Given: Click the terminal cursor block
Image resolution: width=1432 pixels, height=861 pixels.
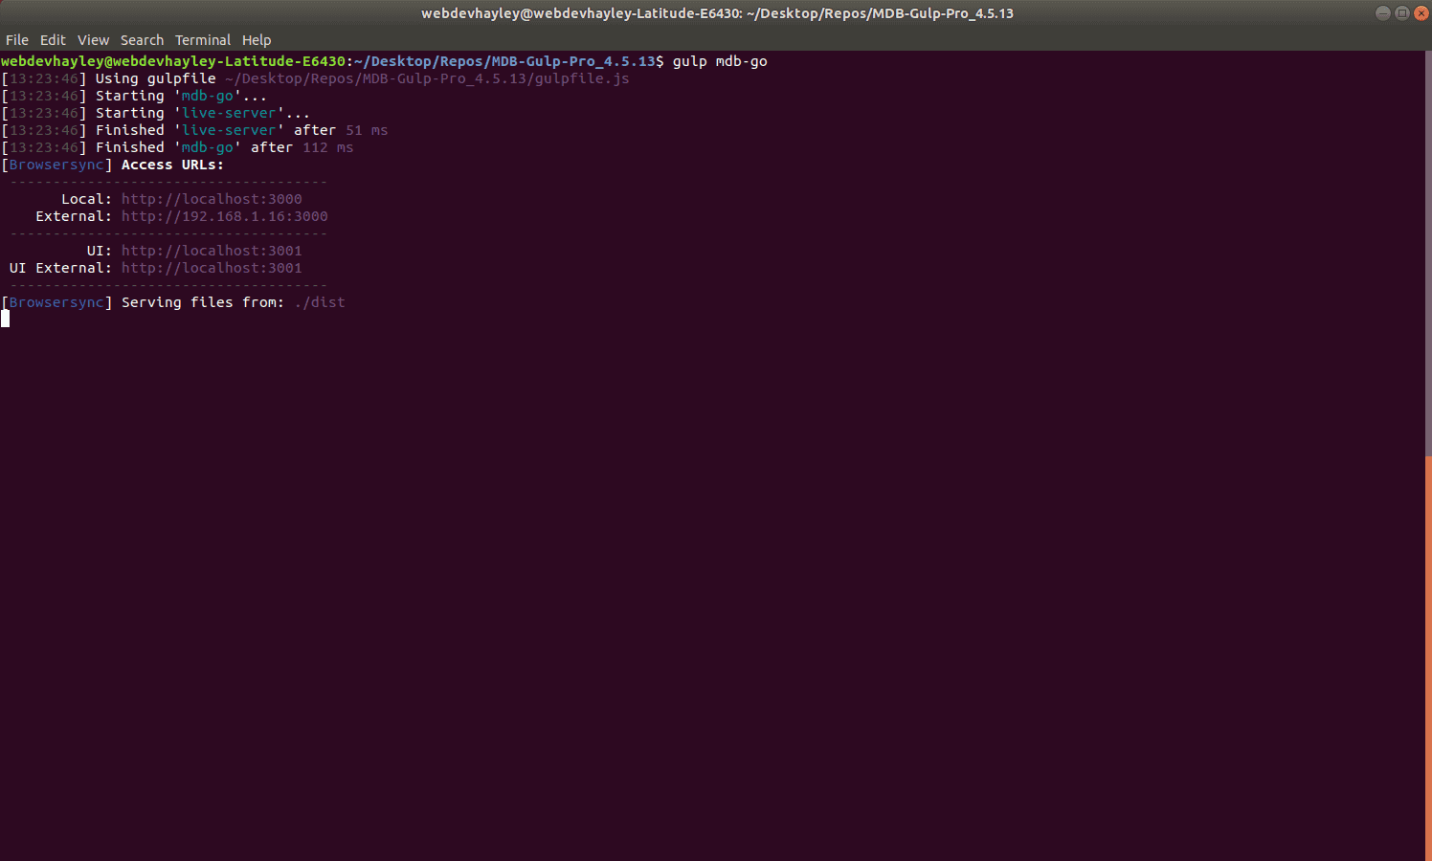Looking at the screenshot, I should (x=5, y=319).
